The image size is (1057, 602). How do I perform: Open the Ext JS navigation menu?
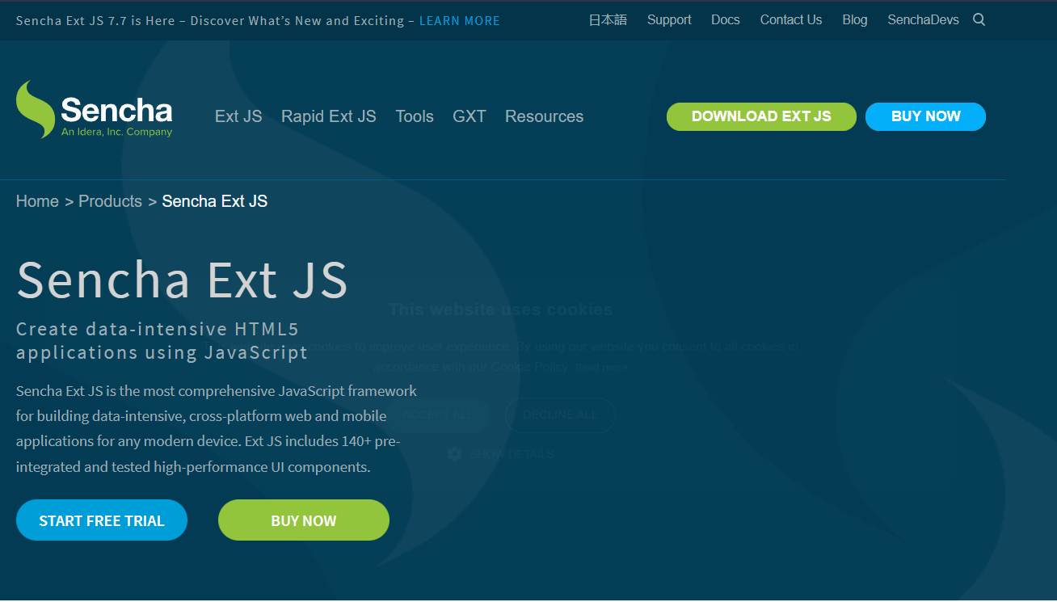click(x=238, y=116)
